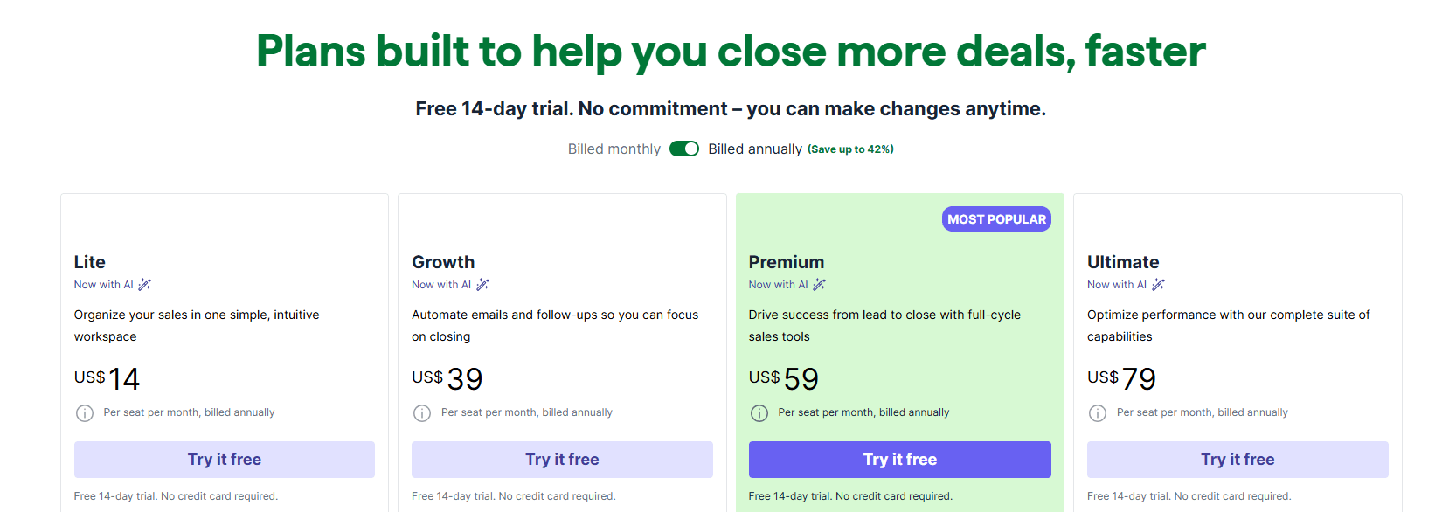Select the Lite plan heading
1449x512 pixels.
[x=89, y=261]
